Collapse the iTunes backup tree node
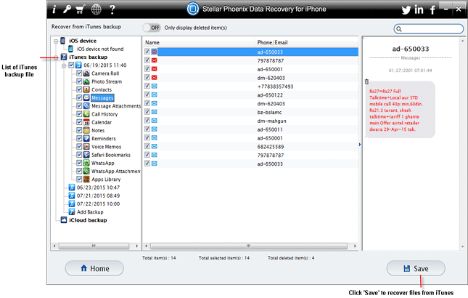The image size is (468, 298). click(x=56, y=57)
